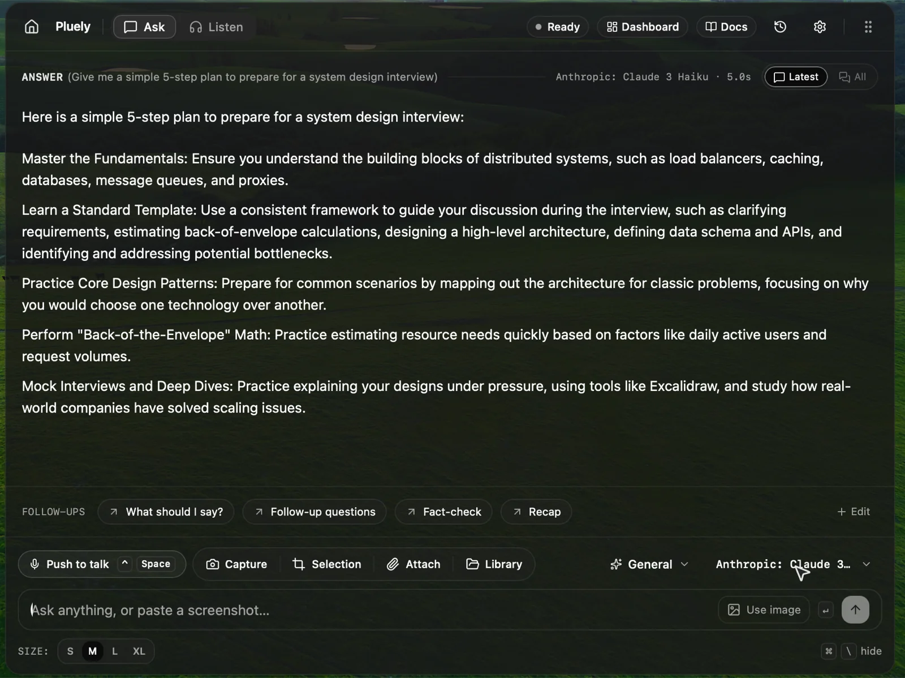The image size is (905, 678).
Task: Switch to the Listen tab
Action: [216, 27]
